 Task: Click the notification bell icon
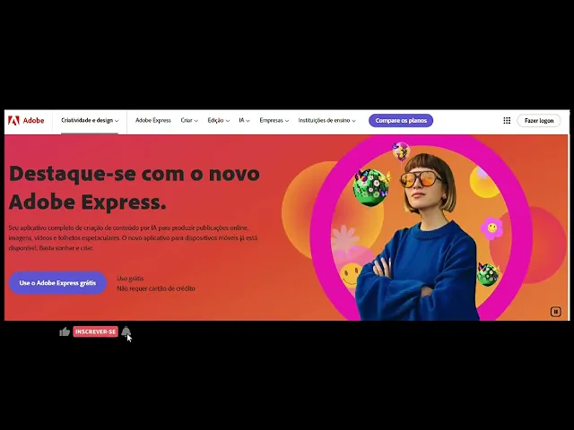(126, 331)
